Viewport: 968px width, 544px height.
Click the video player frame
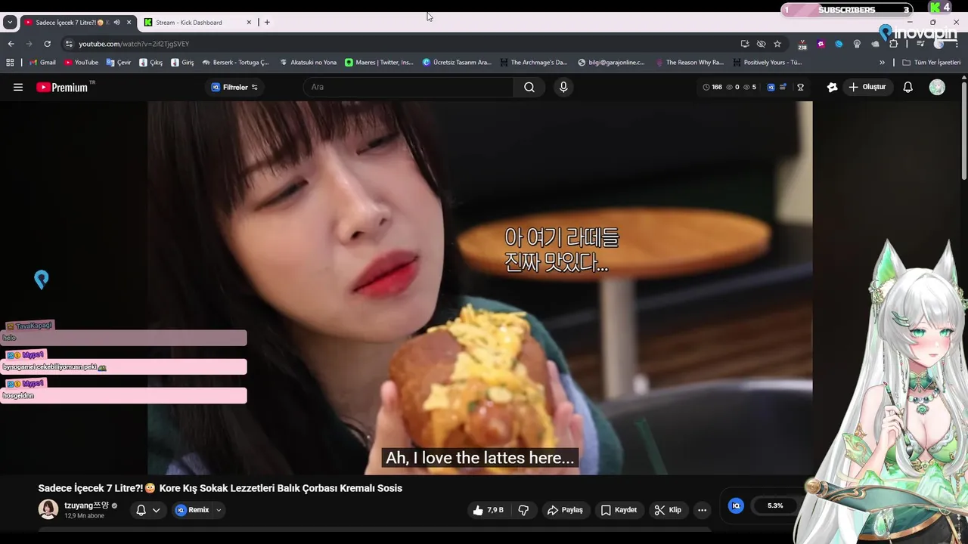(x=480, y=288)
